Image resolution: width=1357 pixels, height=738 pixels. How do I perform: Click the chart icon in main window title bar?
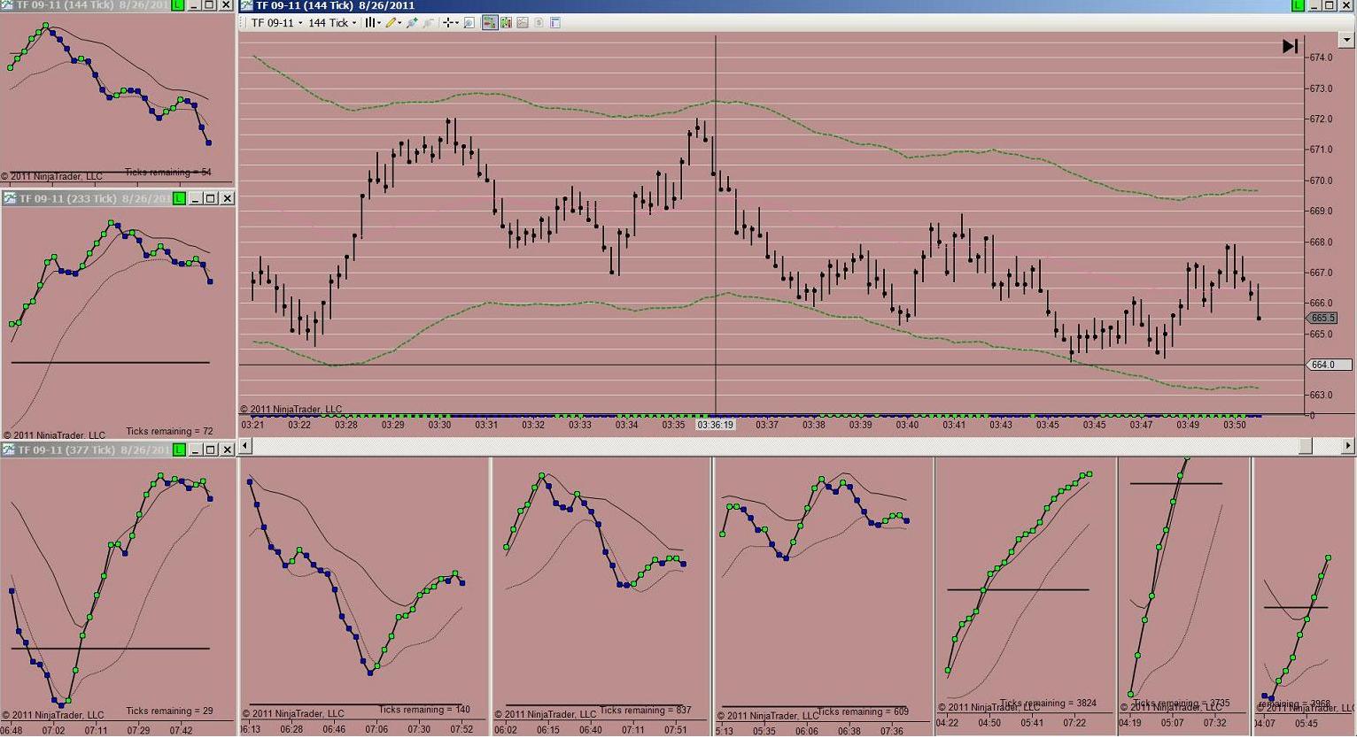pyautogui.click(x=246, y=5)
